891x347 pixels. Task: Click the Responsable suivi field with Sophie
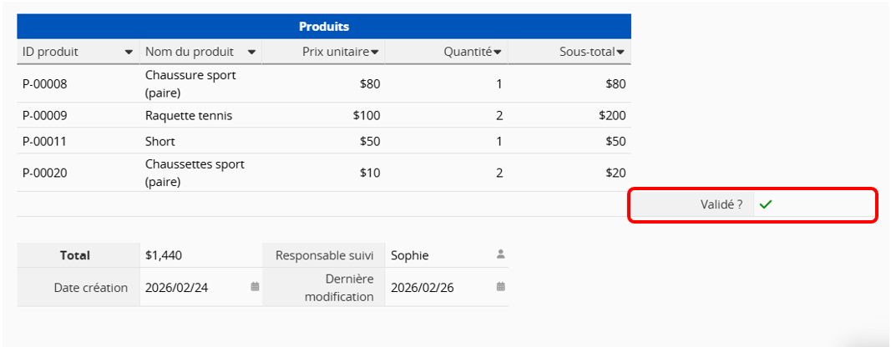[x=410, y=255]
